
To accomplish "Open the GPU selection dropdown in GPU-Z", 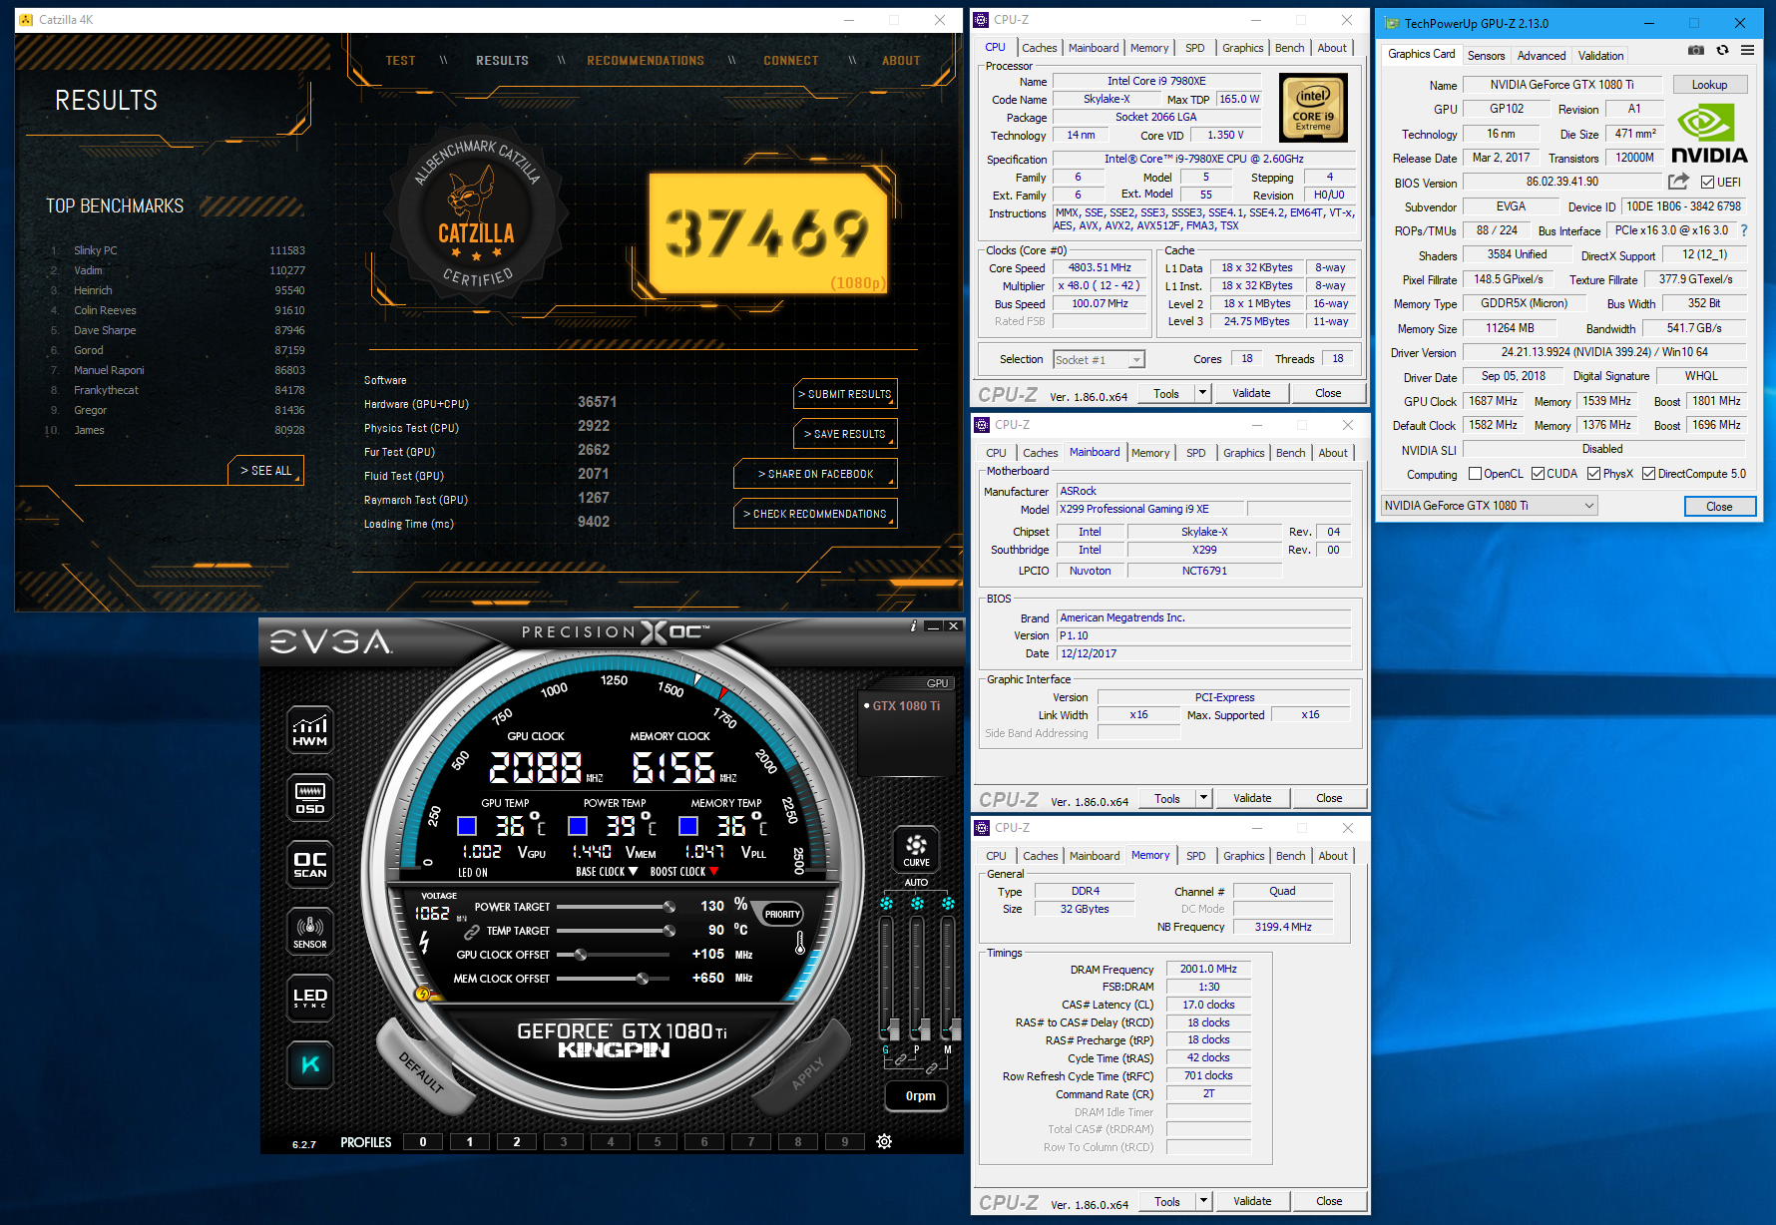I will click(x=1489, y=506).
